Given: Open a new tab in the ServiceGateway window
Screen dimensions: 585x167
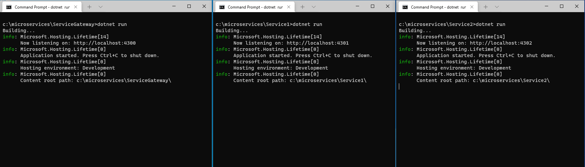Looking at the screenshot, I should [x=89, y=7].
